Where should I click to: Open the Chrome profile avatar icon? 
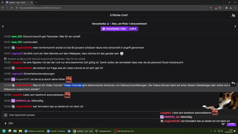pos(231,8)
